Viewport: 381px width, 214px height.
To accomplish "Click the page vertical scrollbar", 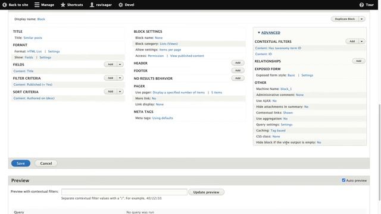I will tap(379, 152).
